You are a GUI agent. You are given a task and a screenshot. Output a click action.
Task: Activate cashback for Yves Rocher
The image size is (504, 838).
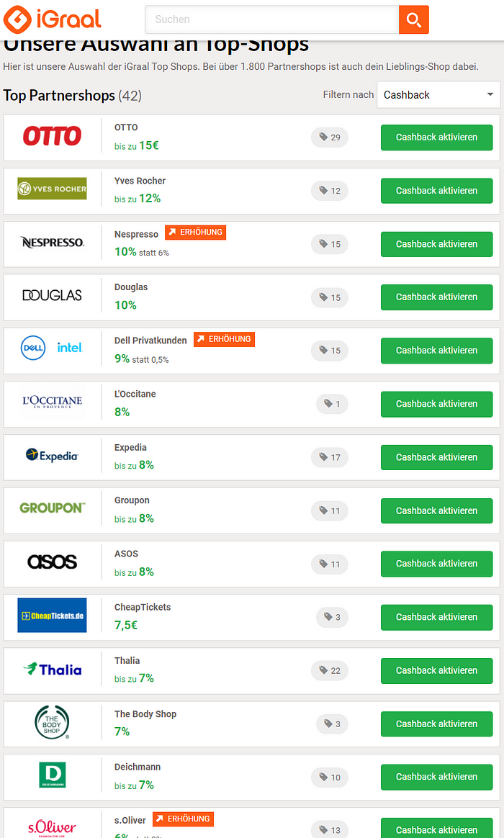click(436, 191)
